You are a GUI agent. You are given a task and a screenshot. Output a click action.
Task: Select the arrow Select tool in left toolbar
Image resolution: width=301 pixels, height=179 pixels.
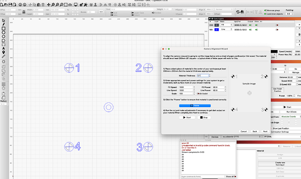[3, 20]
